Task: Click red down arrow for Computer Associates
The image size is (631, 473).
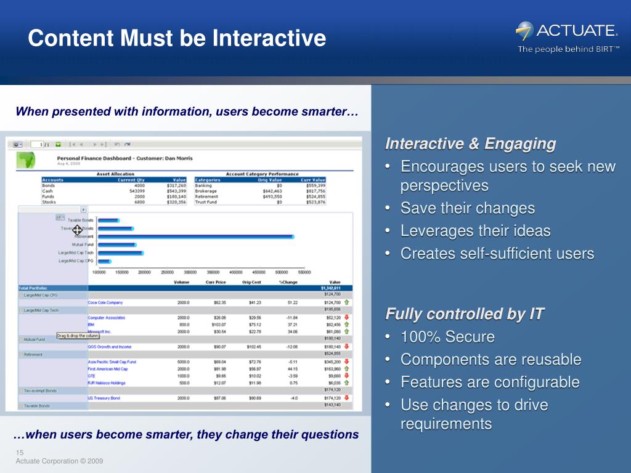Action: pos(346,317)
